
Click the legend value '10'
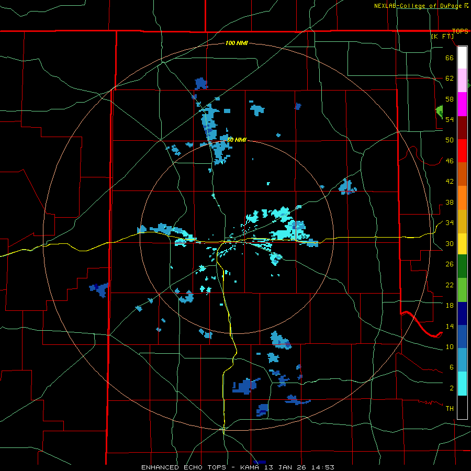click(x=450, y=346)
